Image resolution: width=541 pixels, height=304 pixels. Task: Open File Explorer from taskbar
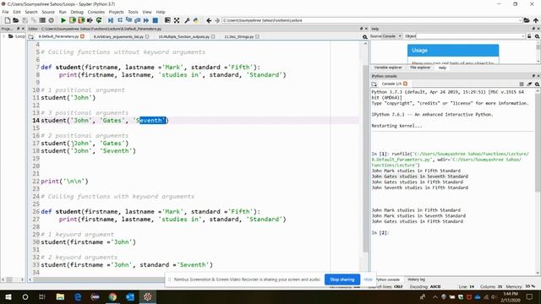pyautogui.click(x=60, y=296)
